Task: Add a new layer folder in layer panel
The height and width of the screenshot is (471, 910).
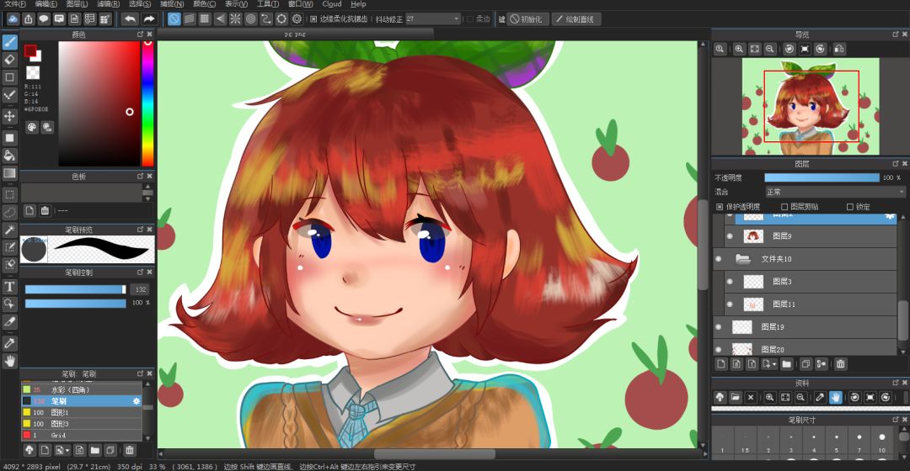Action: (x=786, y=364)
